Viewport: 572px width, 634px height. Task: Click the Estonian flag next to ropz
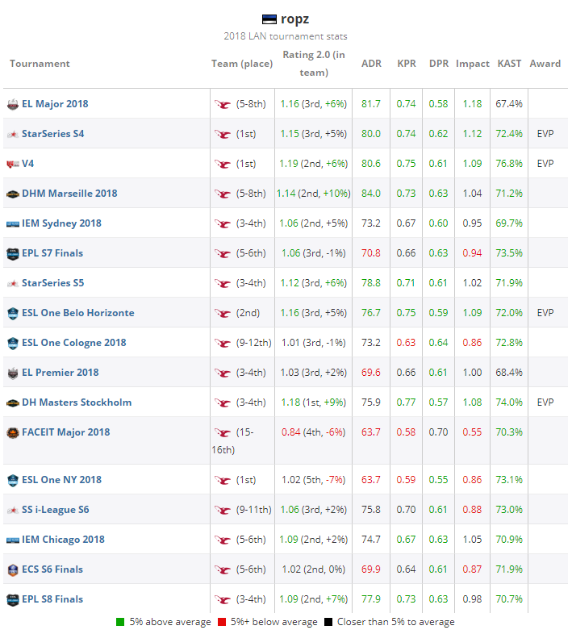click(x=269, y=19)
